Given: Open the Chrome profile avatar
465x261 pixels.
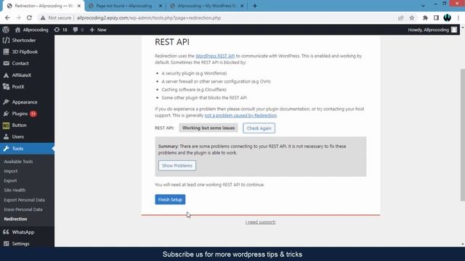Looking at the screenshot, I should 448,17.
